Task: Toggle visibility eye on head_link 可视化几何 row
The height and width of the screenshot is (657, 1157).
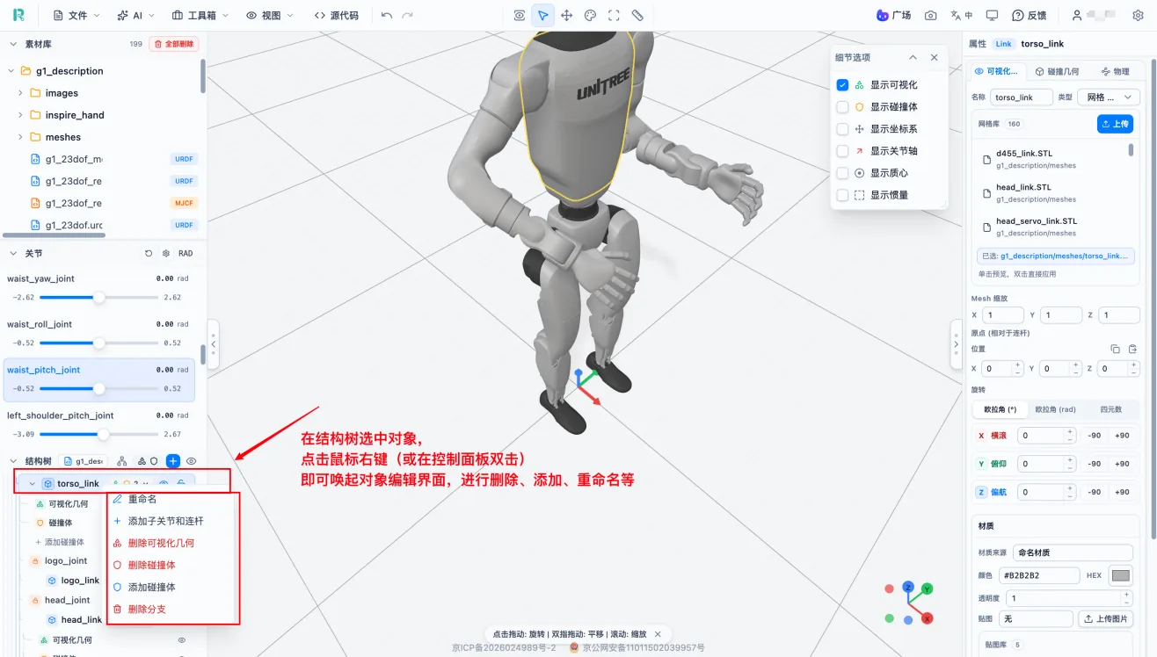Action: tap(182, 640)
